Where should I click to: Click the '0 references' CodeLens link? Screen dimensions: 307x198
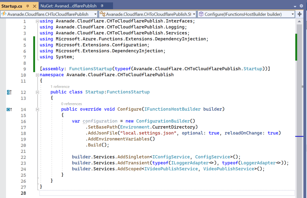71,104
